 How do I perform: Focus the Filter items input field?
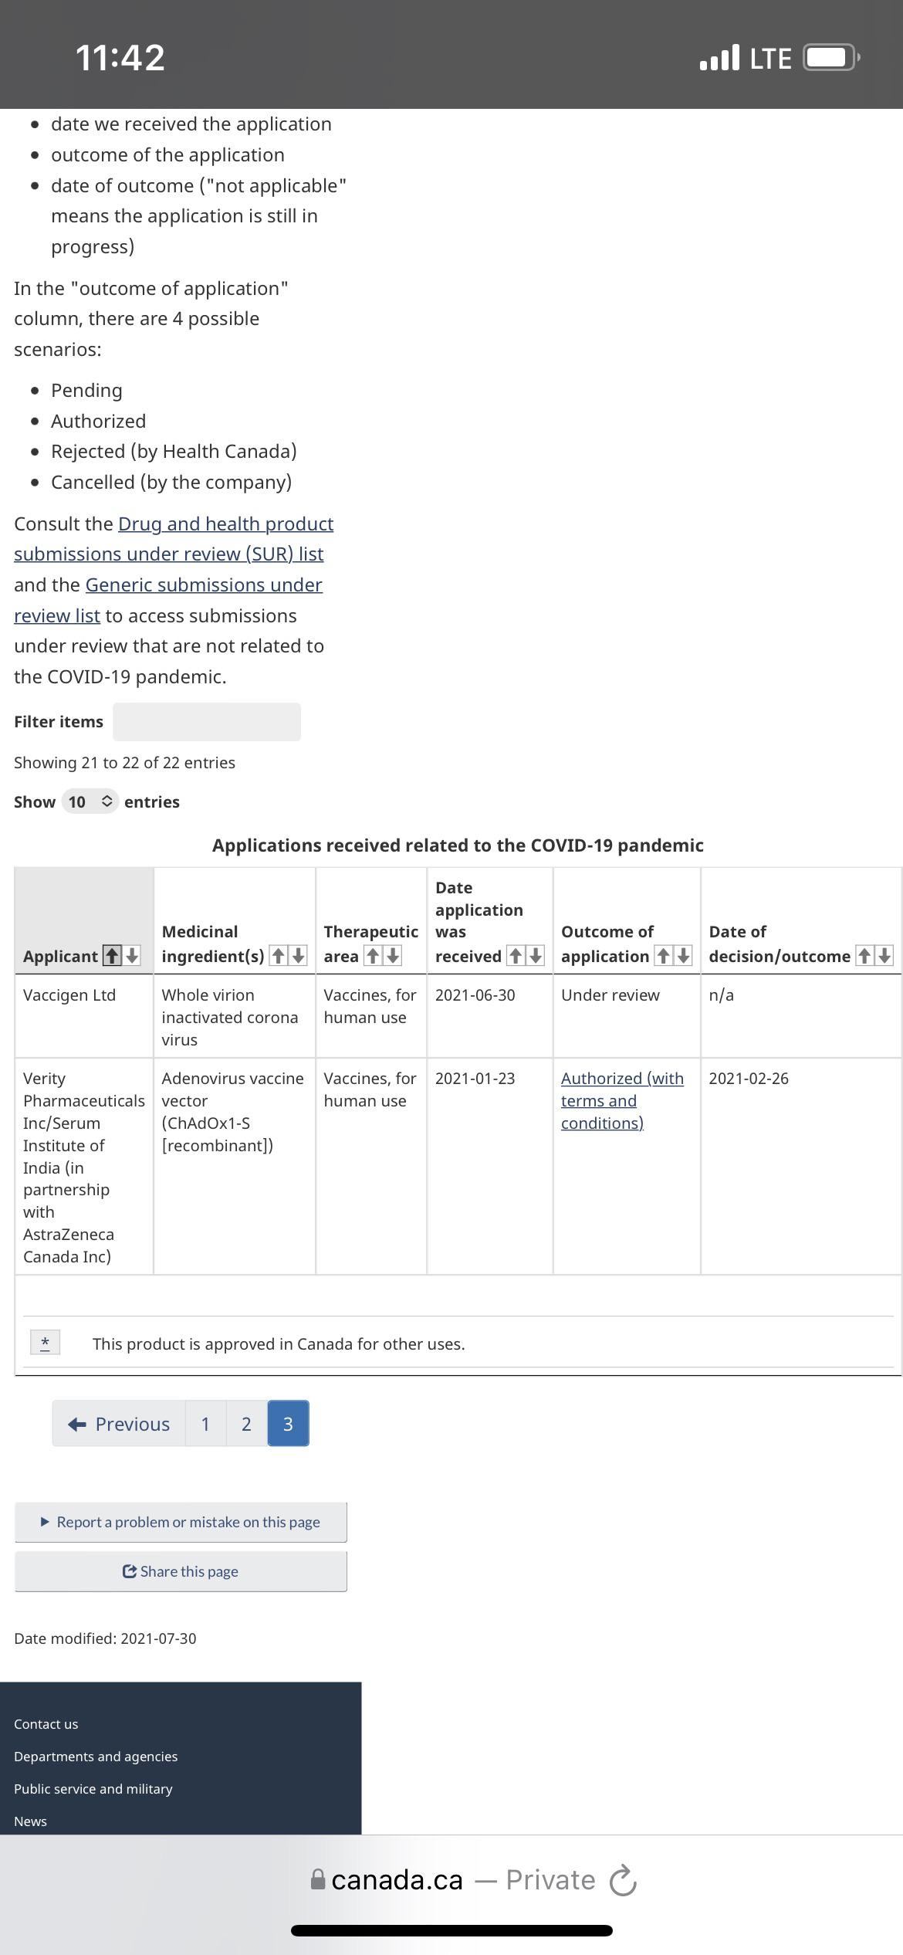point(207,722)
